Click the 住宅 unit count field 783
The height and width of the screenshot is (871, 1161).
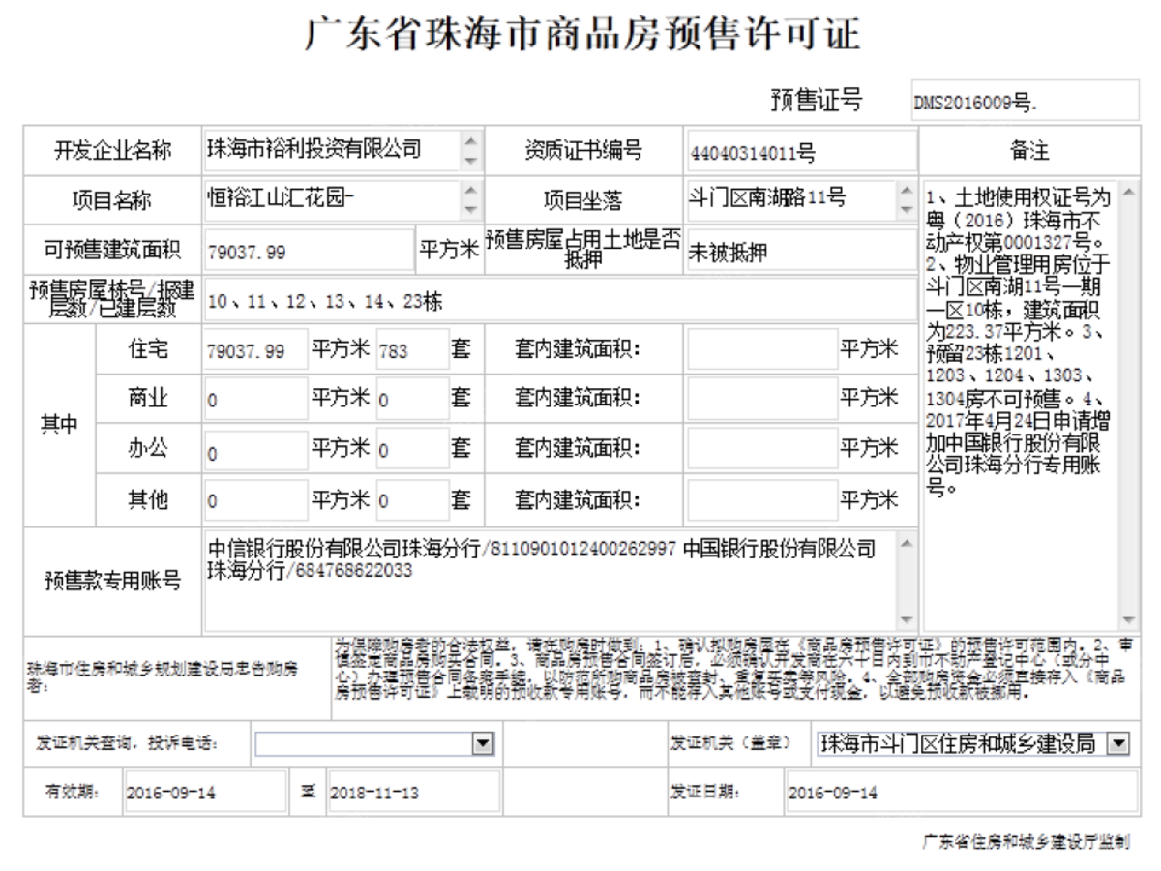(x=412, y=351)
